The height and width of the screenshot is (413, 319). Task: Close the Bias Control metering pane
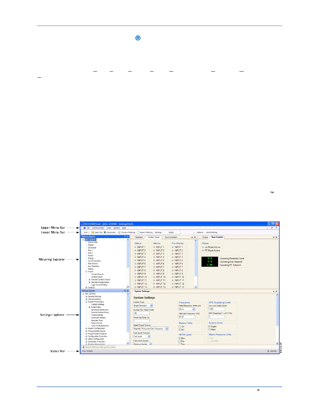(x=276, y=237)
